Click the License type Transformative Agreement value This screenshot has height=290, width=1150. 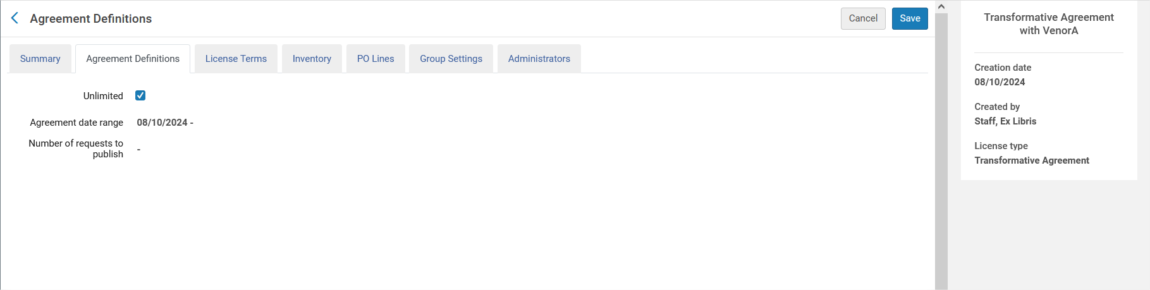(x=1032, y=160)
